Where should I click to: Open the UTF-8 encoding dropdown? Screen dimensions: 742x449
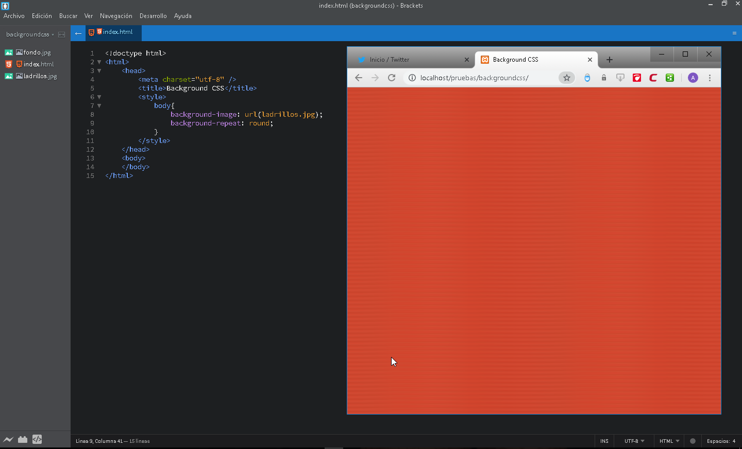tap(633, 441)
